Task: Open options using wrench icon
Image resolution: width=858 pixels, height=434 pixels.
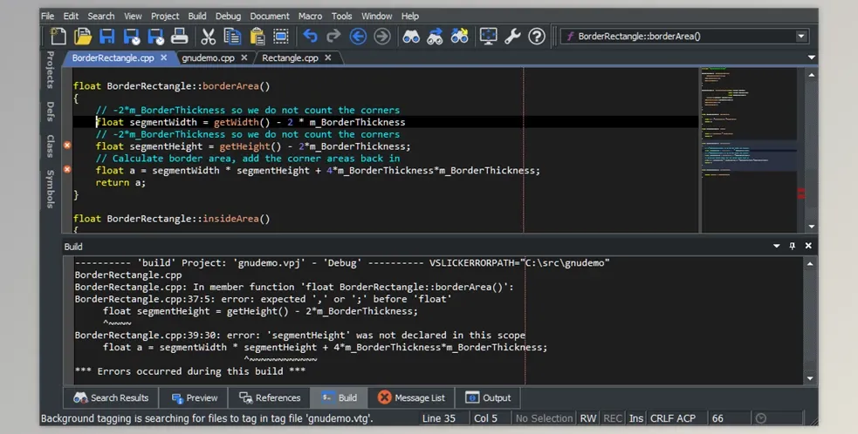Action: click(x=512, y=37)
